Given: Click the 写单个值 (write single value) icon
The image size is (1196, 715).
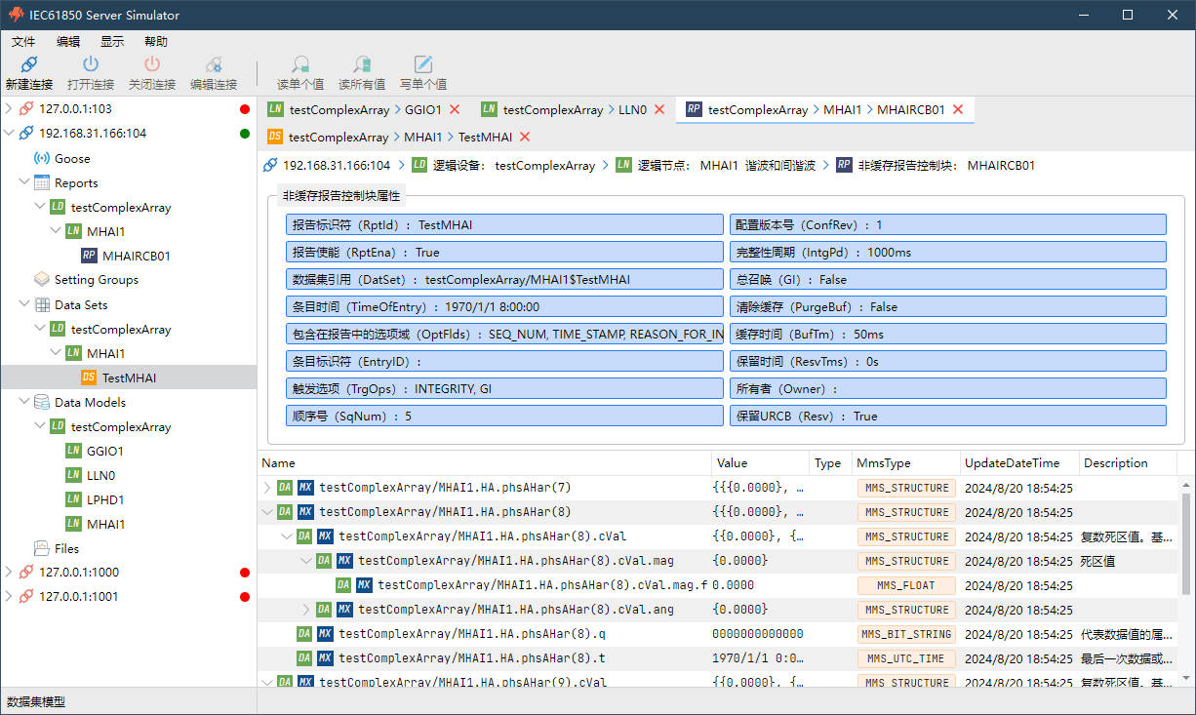Looking at the screenshot, I should (423, 65).
